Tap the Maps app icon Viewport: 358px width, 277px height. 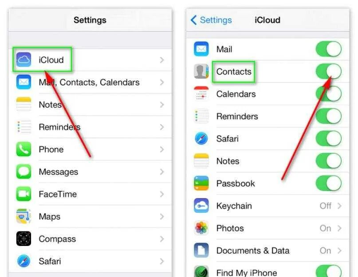click(24, 216)
